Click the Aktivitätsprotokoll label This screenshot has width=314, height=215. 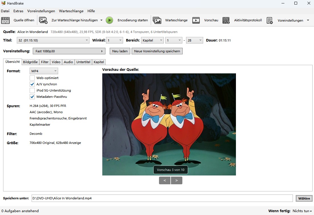[x=248, y=20]
